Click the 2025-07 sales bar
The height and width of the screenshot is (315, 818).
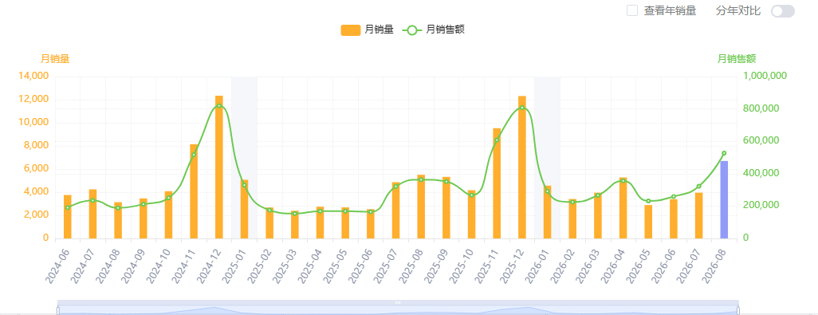[395, 211]
